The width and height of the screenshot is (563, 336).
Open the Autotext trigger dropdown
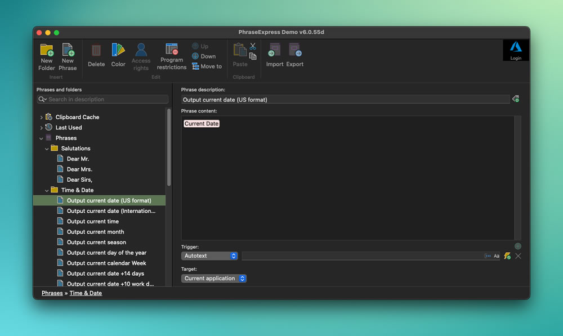pyautogui.click(x=209, y=256)
